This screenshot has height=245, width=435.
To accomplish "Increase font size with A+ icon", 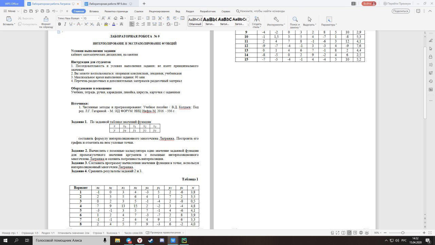I will coord(104,18).
